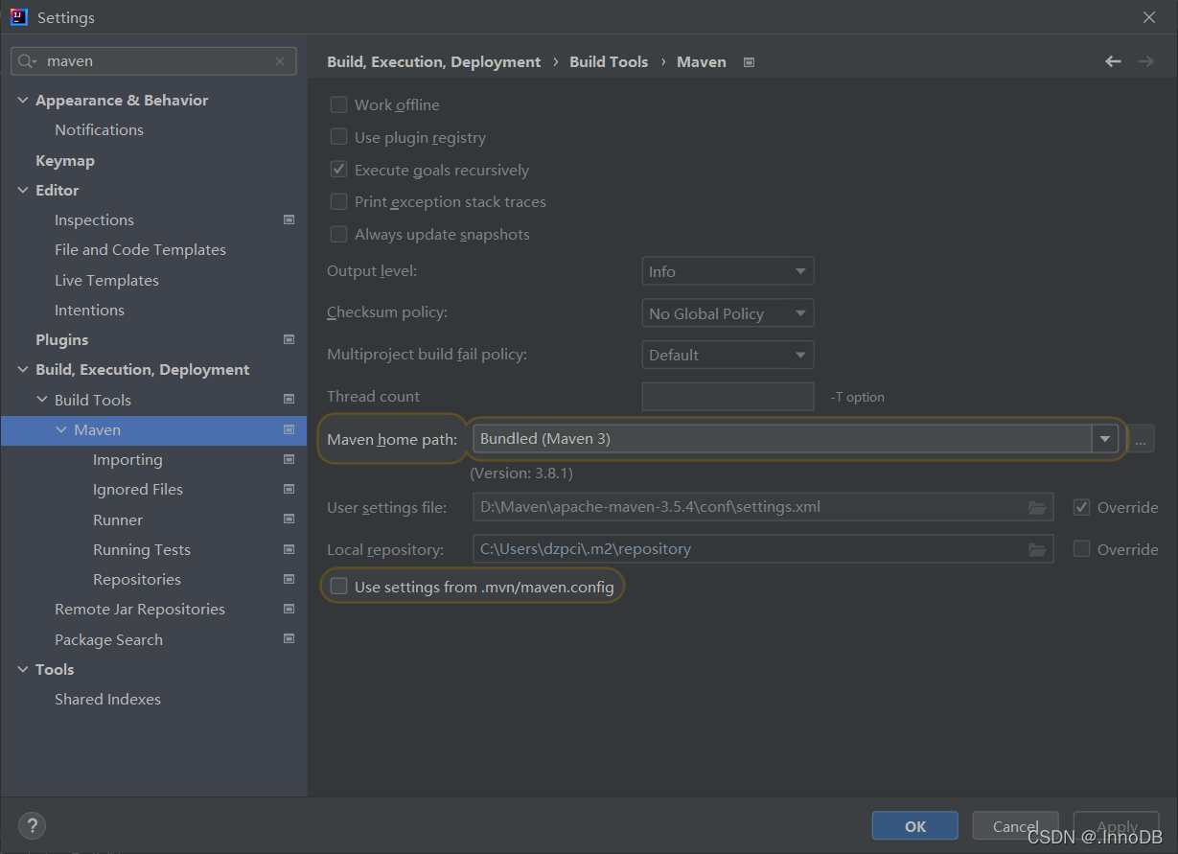Collapse the Tools tree node
The image size is (1178, 854).
(x=23, y=669)
